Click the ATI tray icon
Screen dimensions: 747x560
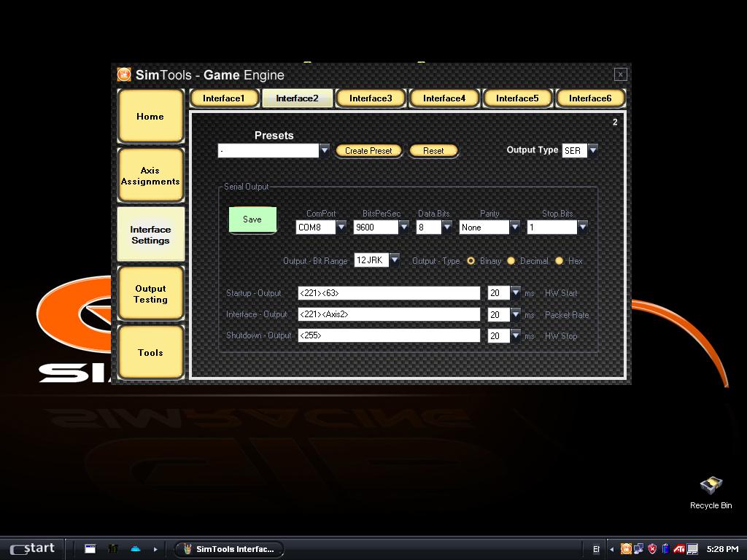(679, 549)
